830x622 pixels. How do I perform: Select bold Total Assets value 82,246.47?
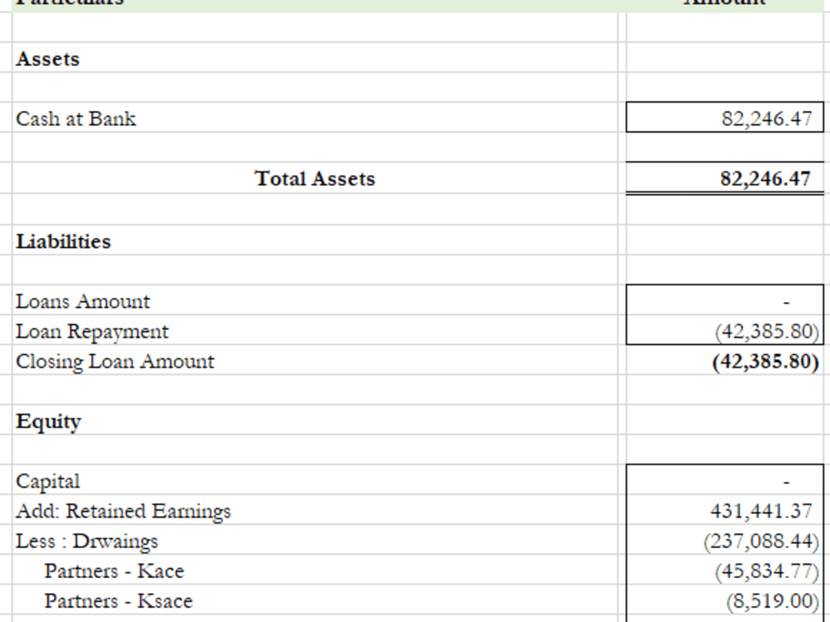click(725, 178)
